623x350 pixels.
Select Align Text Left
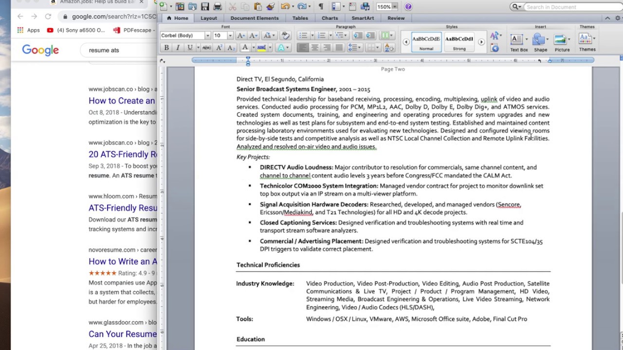tap(303, 48)
